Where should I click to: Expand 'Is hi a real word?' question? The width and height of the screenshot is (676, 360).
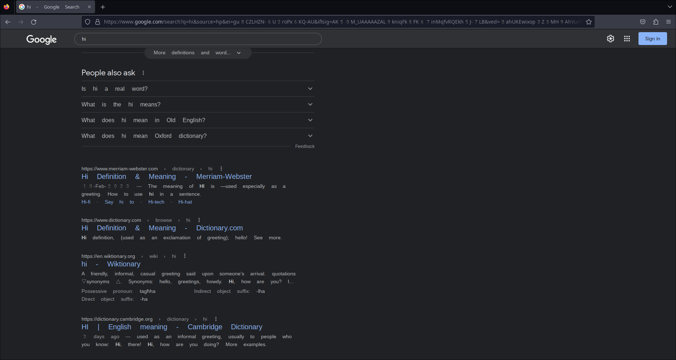(198, 89)
